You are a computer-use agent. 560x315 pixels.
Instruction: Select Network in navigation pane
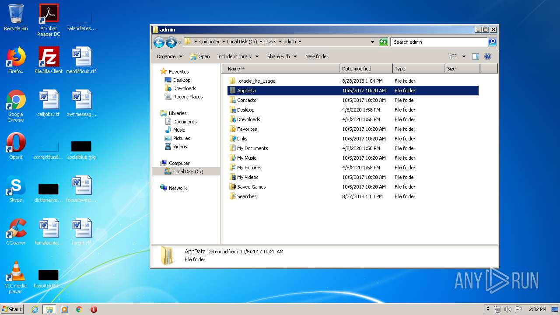[178, 188]
